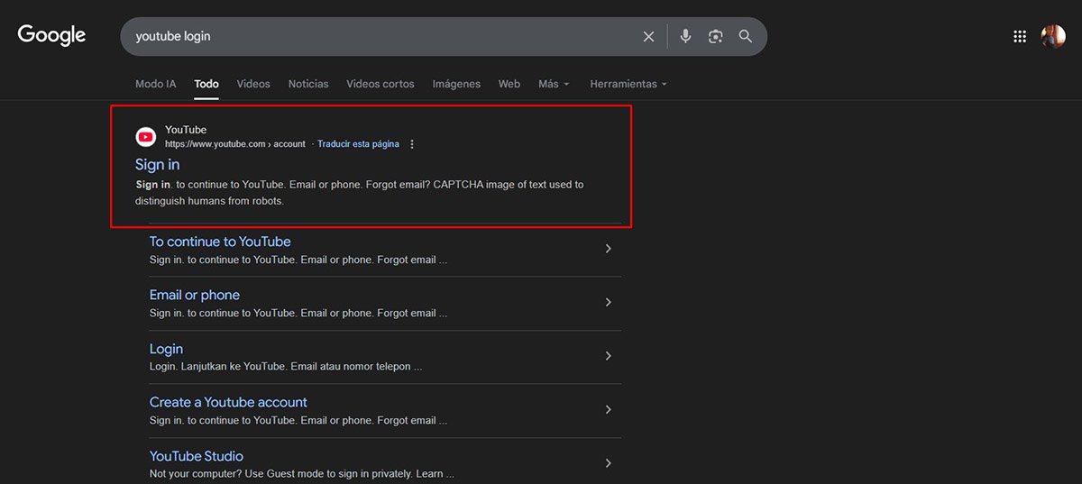Screen dimensions: 1082x484
Task: Open the 'Sign in' result title
Action: click(x=158, y=164)
